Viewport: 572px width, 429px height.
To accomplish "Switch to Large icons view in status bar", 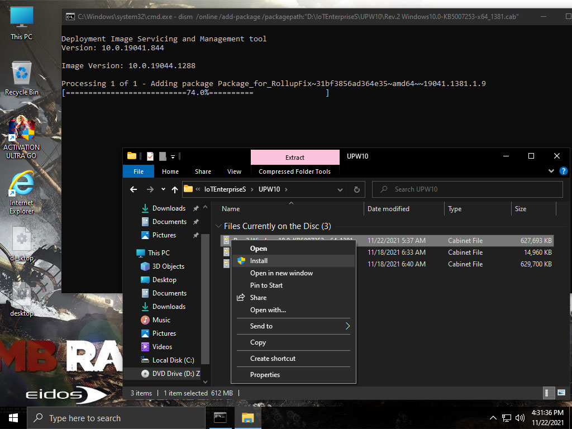I will point(561,393).
